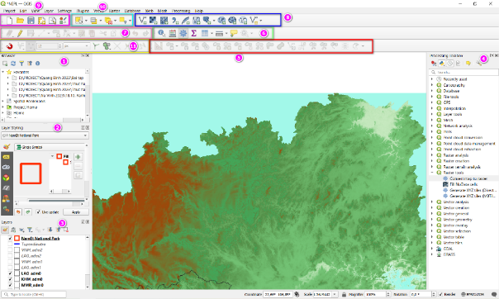Toggle visibility of LAO_adm2 layer
499x299 pixels.
10,256
